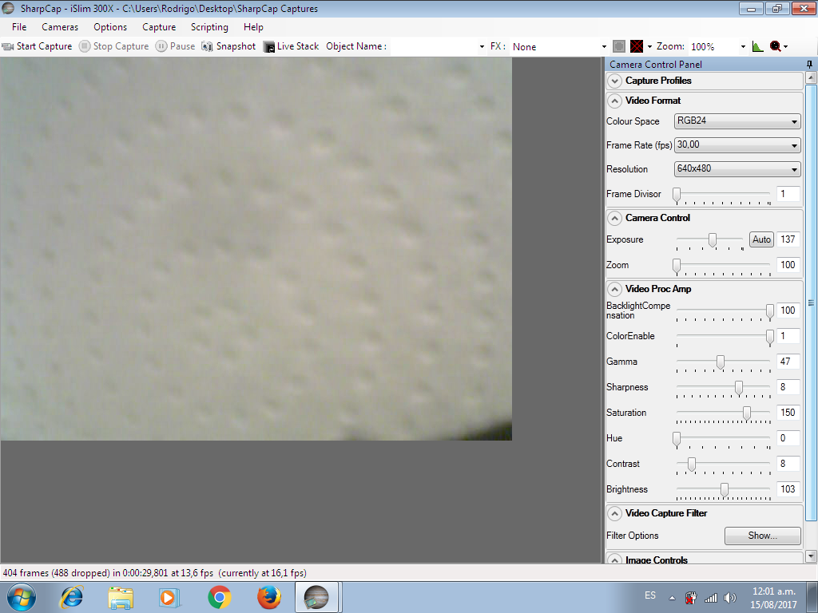818x613 pixels.
Task: Open the Windows Start menu
Action: pyautogui.click(x=22, y=597)
